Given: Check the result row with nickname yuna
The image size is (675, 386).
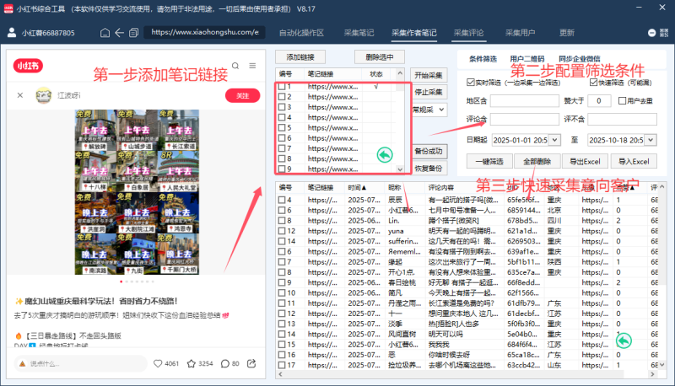Looking at the screenshot, I should pos(282,231).
